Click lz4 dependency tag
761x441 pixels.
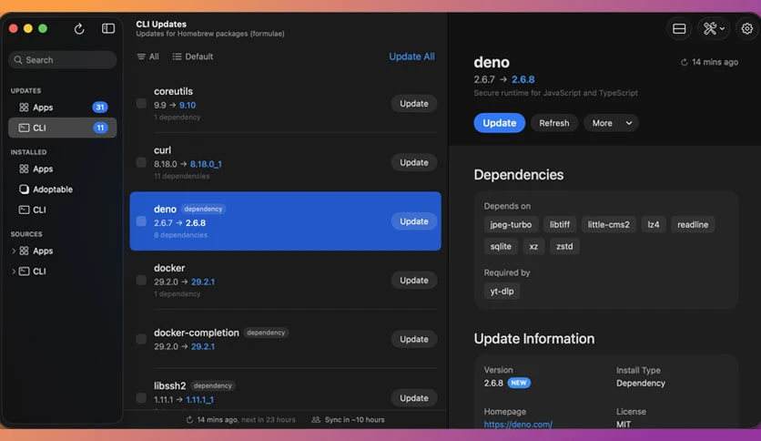click(x=654, y=224)
